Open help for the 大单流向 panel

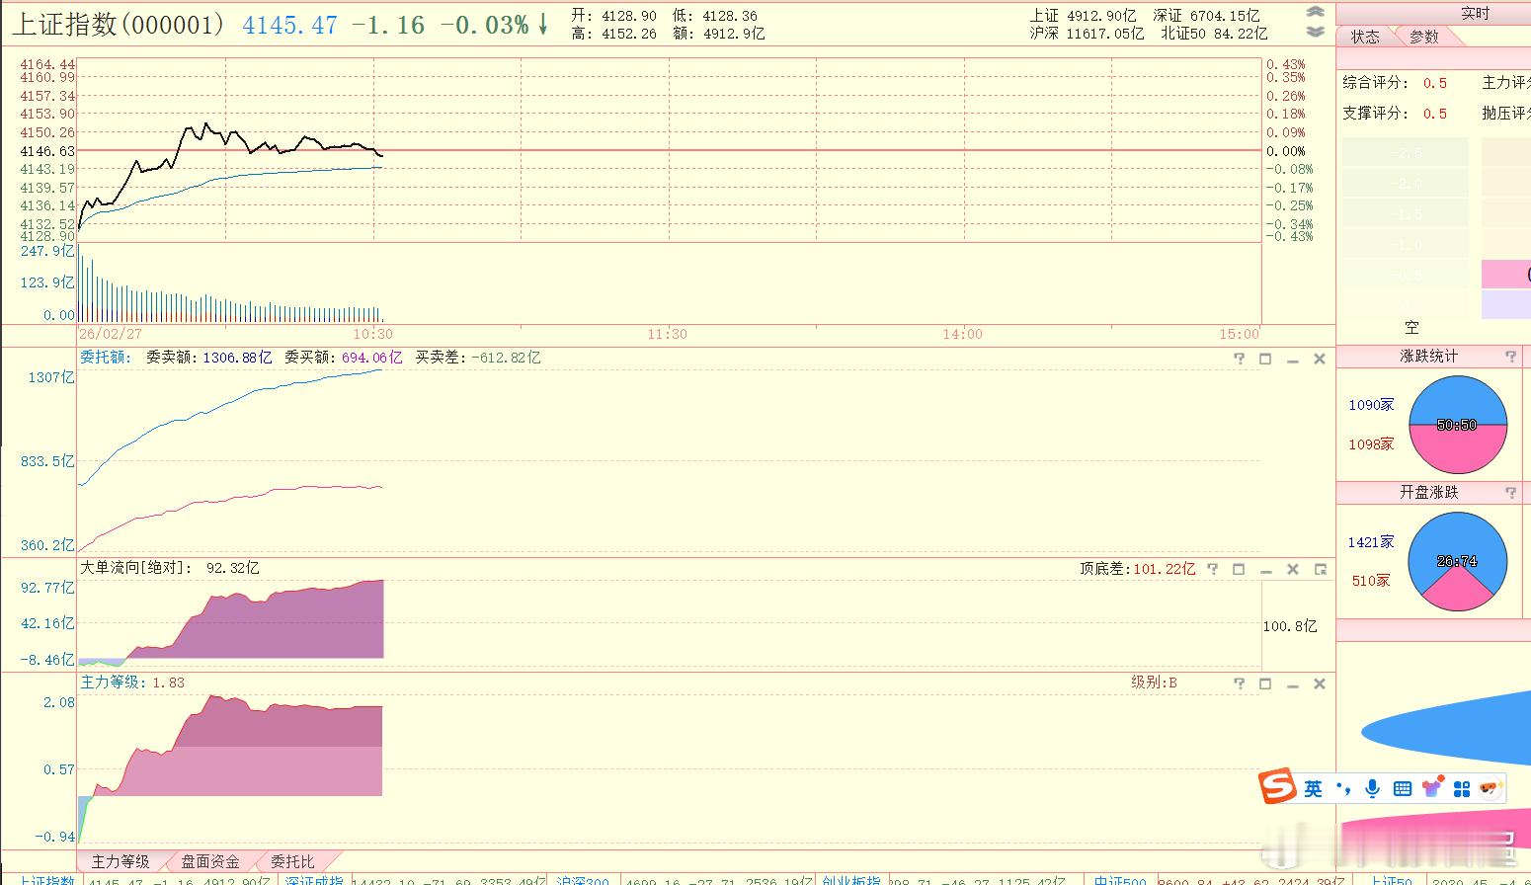tap(1213, 569)
